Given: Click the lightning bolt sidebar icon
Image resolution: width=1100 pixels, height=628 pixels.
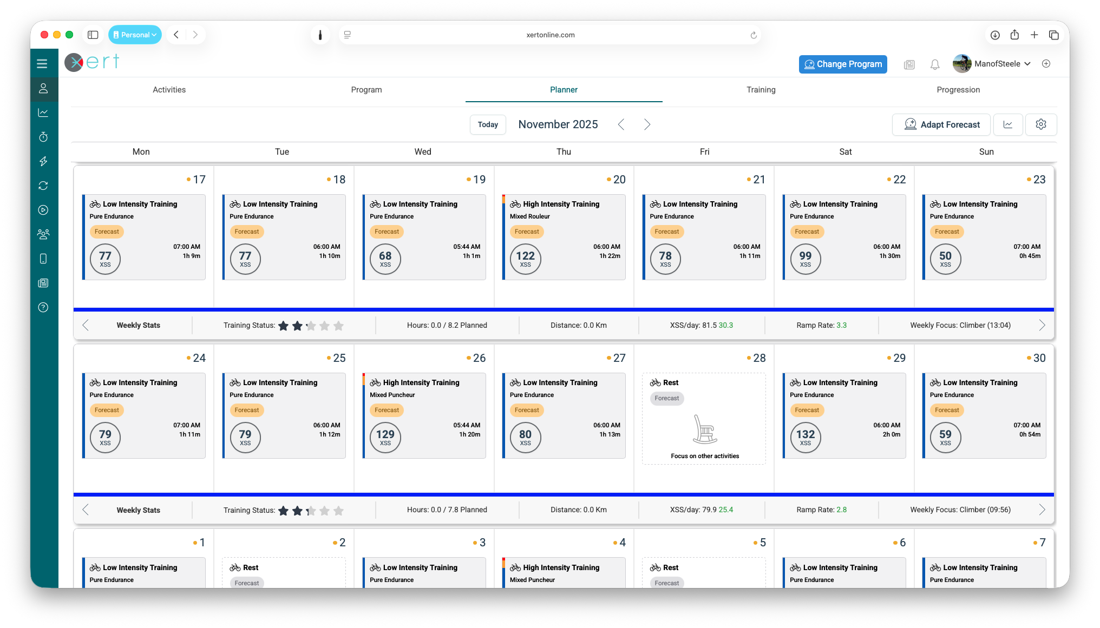Looking at the screenshot, I should pos(43,161).
